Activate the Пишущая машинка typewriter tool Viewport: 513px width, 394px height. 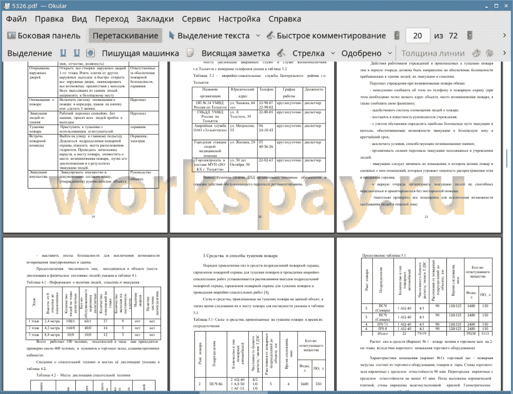(141, 53)
